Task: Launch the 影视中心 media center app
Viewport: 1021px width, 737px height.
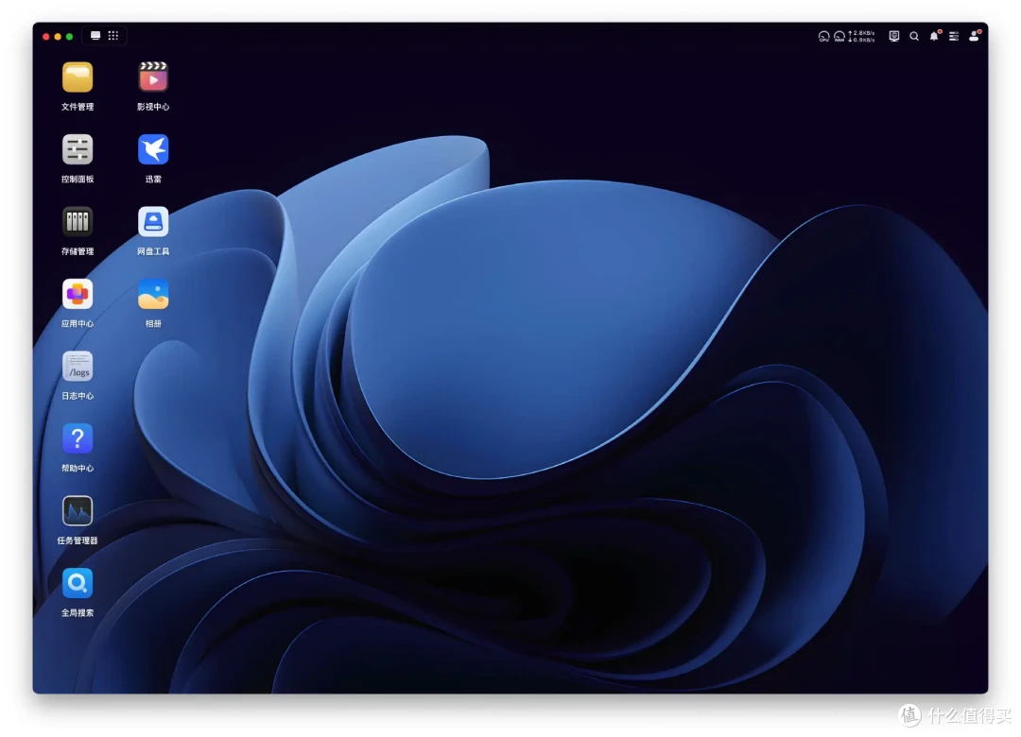Action: point(153,78)
